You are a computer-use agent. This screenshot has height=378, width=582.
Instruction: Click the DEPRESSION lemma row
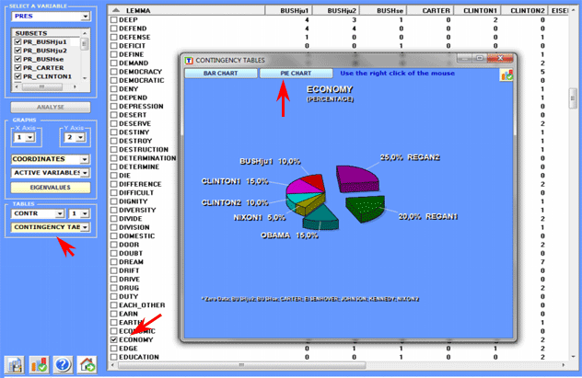[141, 107]
